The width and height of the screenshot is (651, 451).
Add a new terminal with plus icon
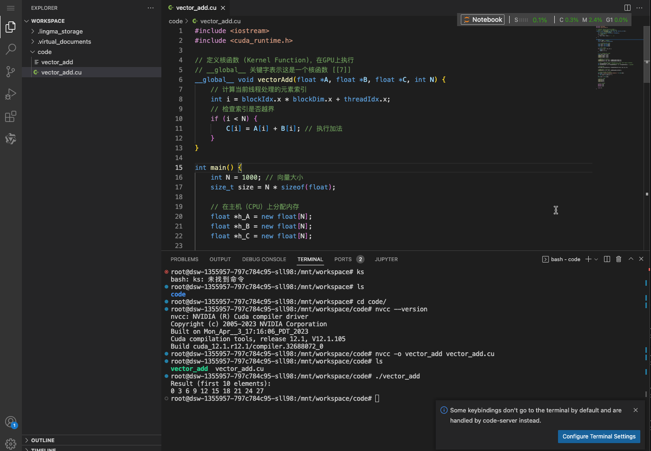pos(588,259)
